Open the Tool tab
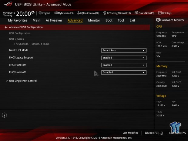 tap(121, 20)
